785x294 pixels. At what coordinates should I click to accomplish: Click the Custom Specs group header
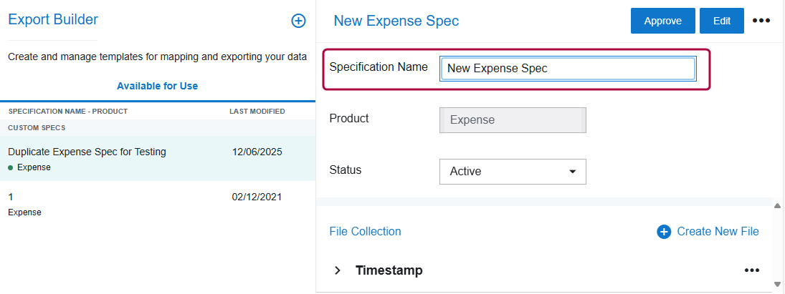pos(37,128)
